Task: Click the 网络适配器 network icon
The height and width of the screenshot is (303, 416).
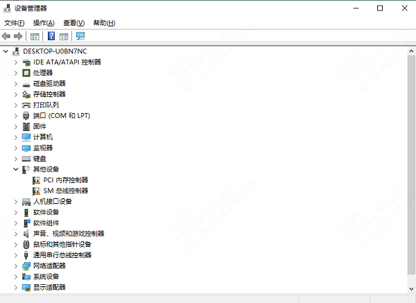Action: [26, 266]
